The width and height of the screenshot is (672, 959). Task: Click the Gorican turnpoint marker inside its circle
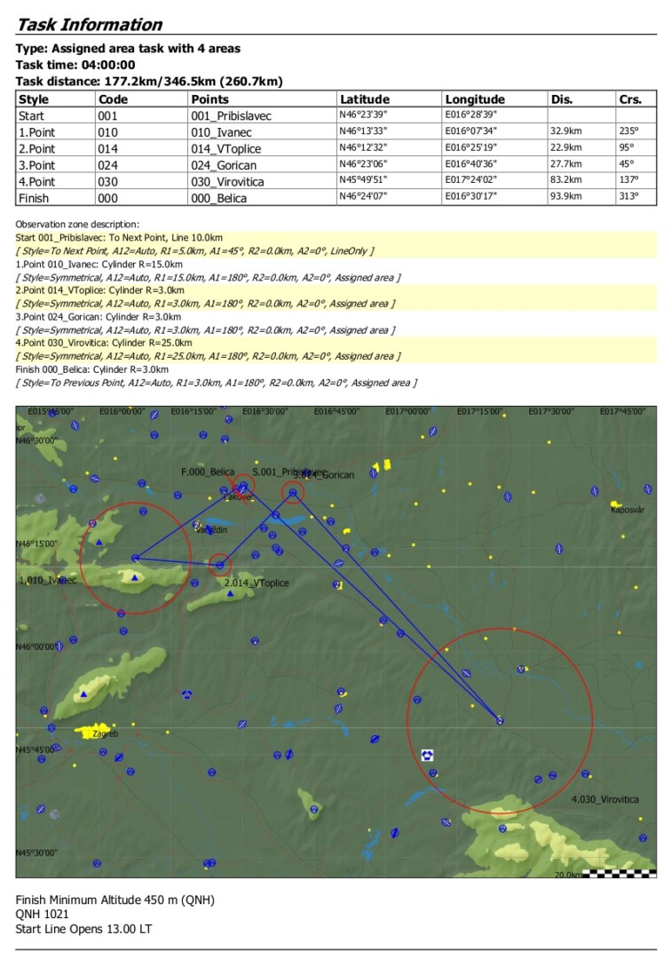293,492
